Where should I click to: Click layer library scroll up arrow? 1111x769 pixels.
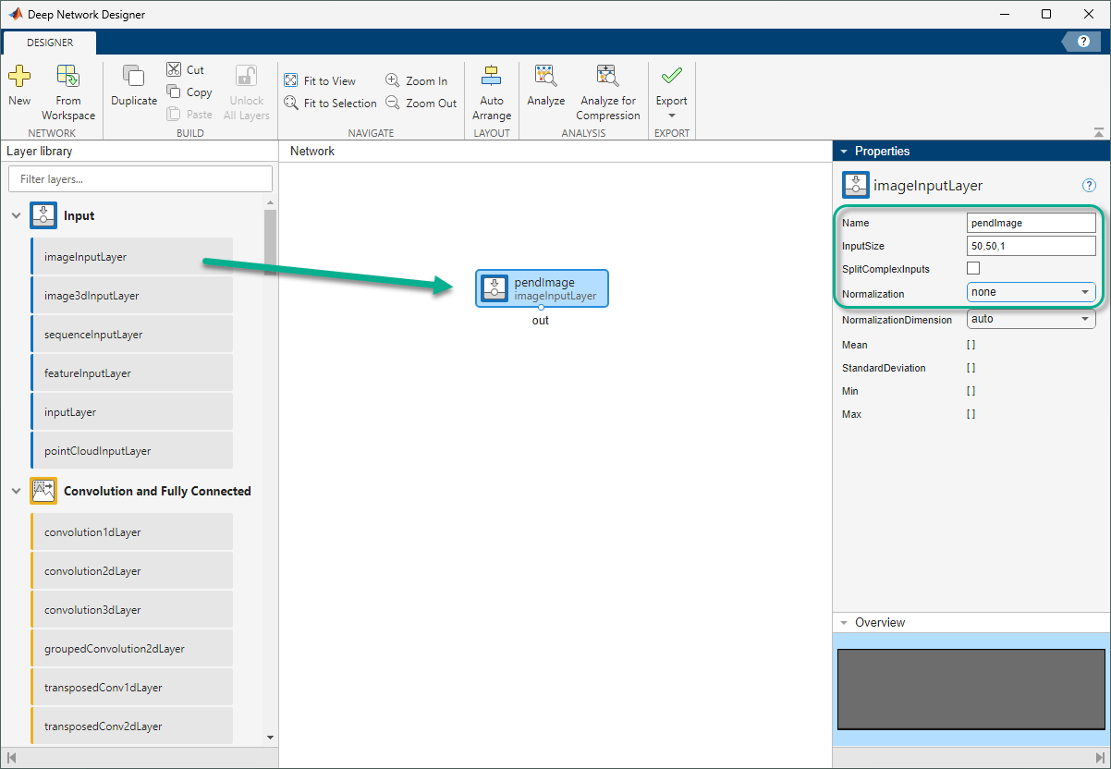pos(270,202)
